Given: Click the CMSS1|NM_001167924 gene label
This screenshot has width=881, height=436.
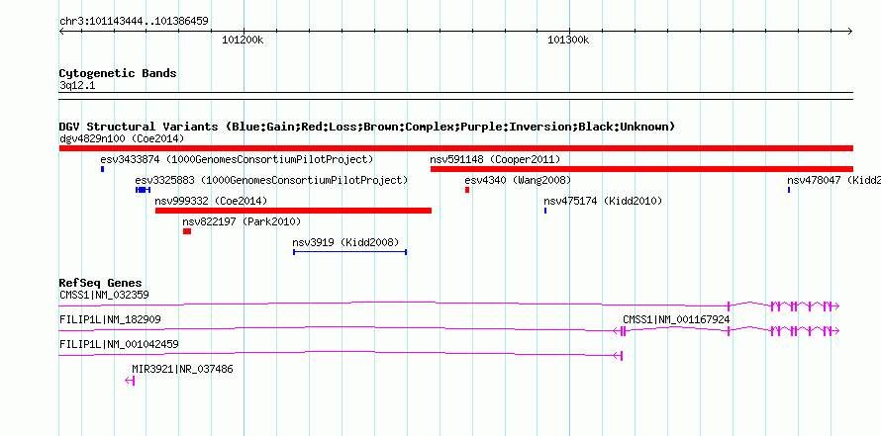Looking at the screenshot, I should (676, 319).
